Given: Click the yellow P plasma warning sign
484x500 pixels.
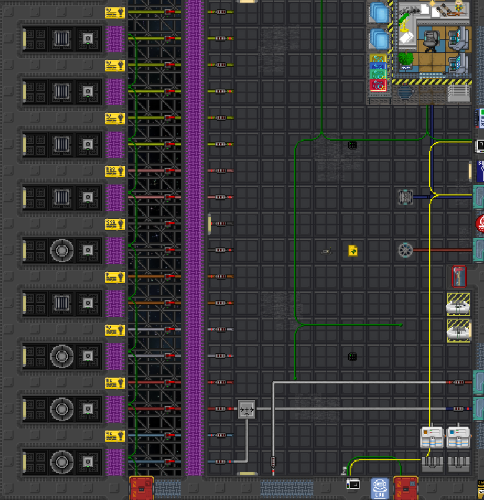Looking at the screenshot, I should [x=115, y=277].
